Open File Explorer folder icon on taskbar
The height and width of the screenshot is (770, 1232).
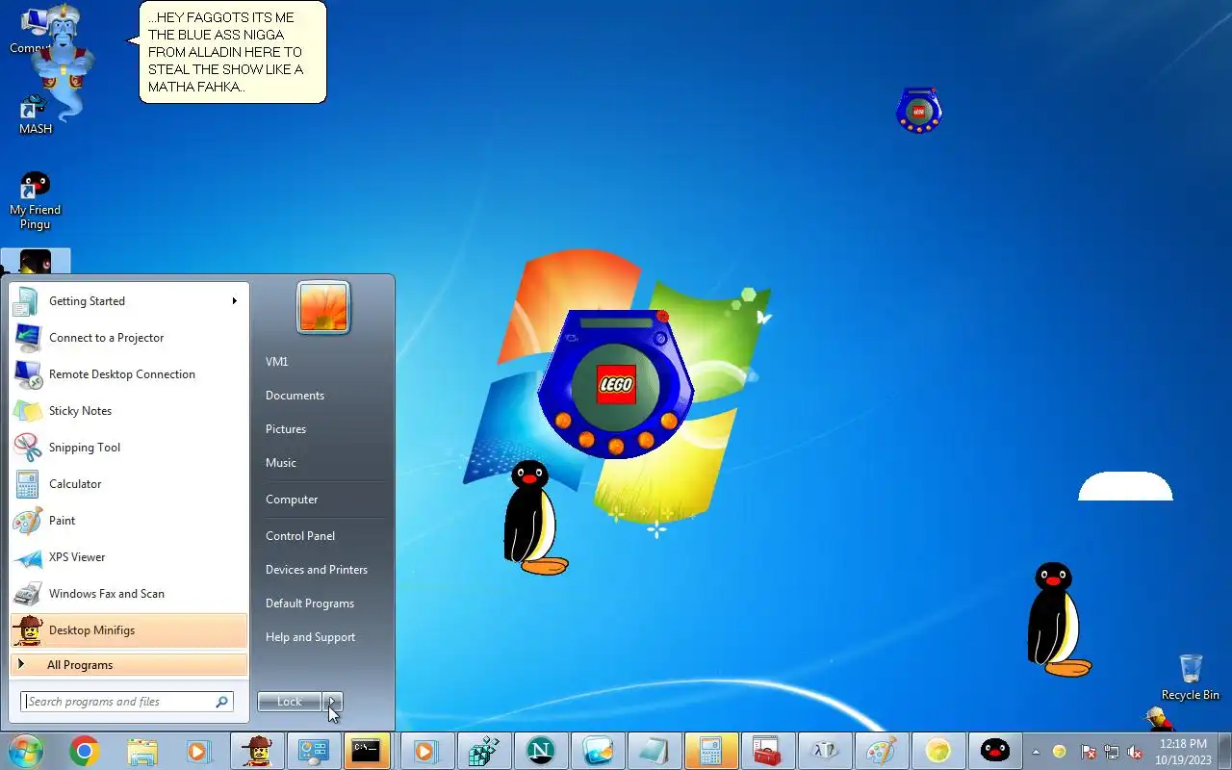coord(141,751)
